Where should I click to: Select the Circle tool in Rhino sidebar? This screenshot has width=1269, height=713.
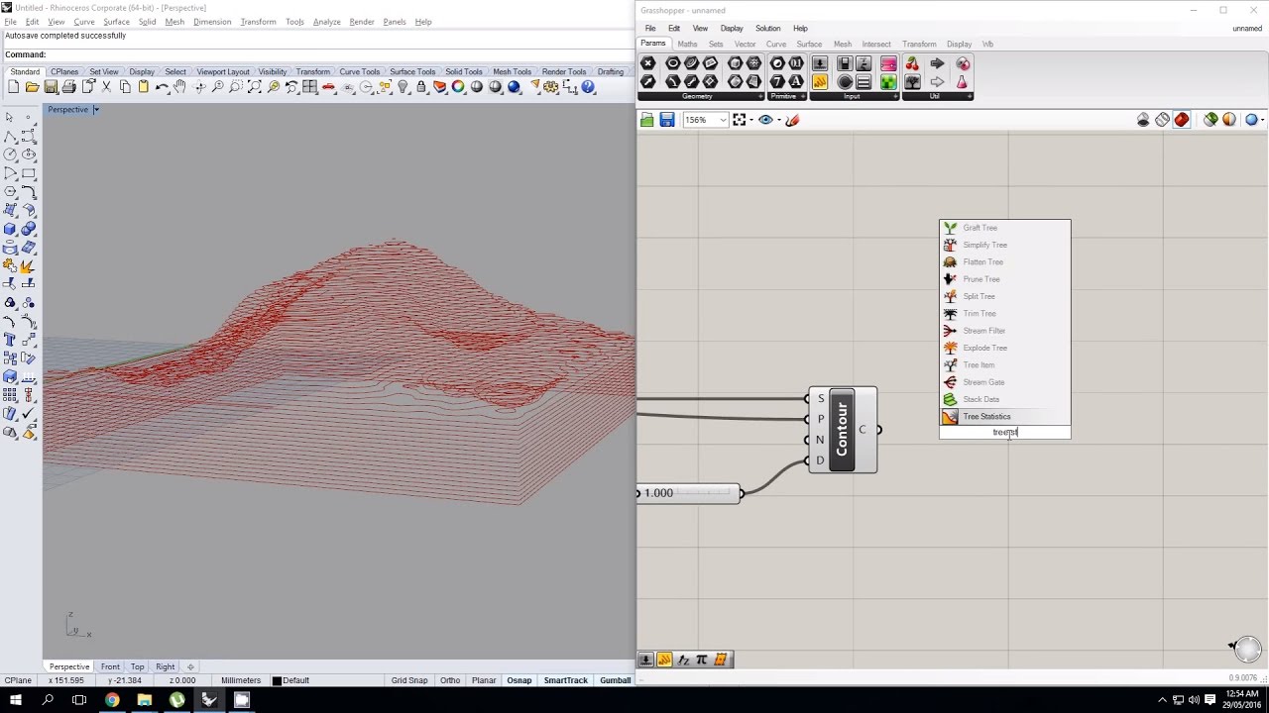point(10,154)
